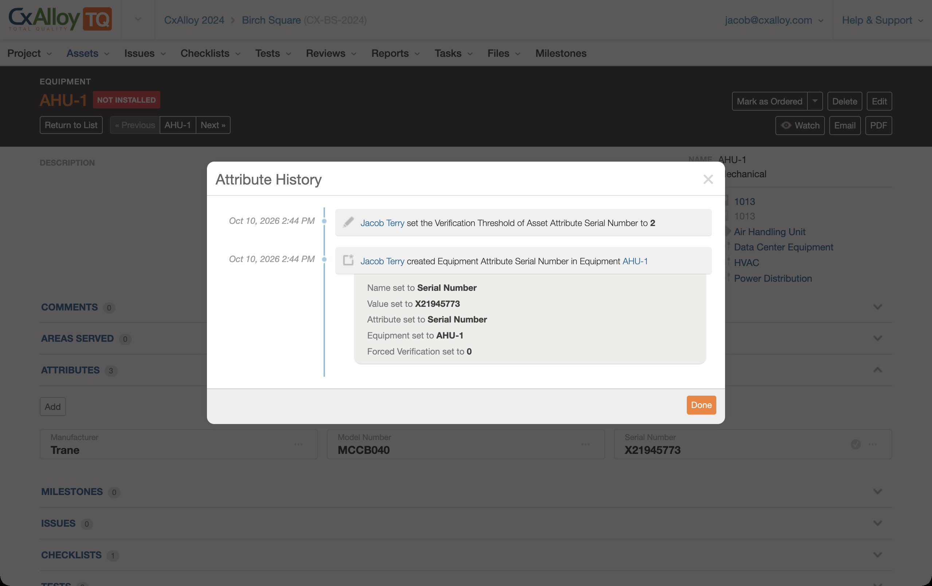Open the dropdown arrow beside the logo

pyautogui.click(x=138, y=19)
